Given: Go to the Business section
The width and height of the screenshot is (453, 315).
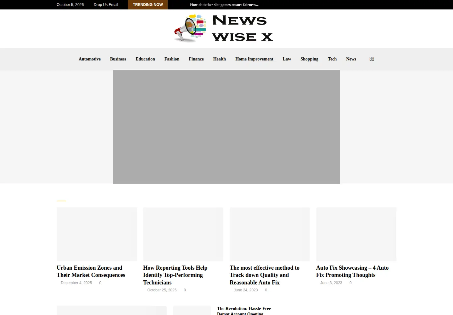Looking at the screenshot, I should click(118, 59).
